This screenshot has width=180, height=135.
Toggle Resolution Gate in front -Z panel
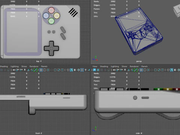48,70
